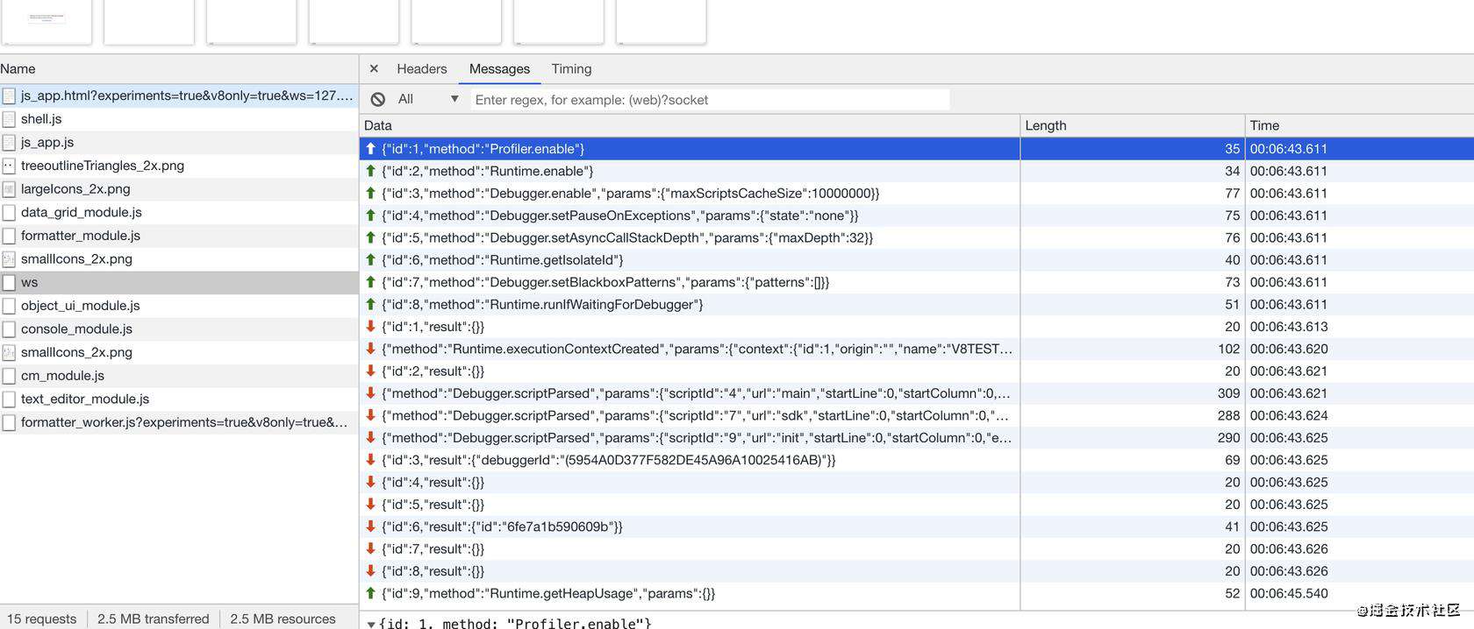Click length value 309 cell
Screen dimensions: 1474x629
point(1133,393)
